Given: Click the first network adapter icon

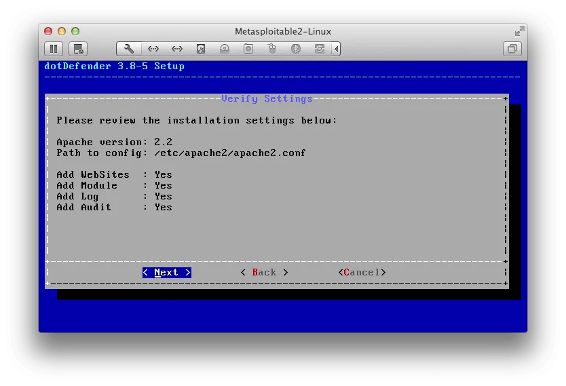Looking at the screenshot, I should 153,49.
